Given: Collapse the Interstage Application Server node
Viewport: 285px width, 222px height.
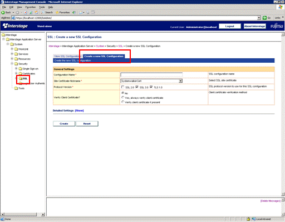Looking at the screenshot, I should [x=3, y=39].
